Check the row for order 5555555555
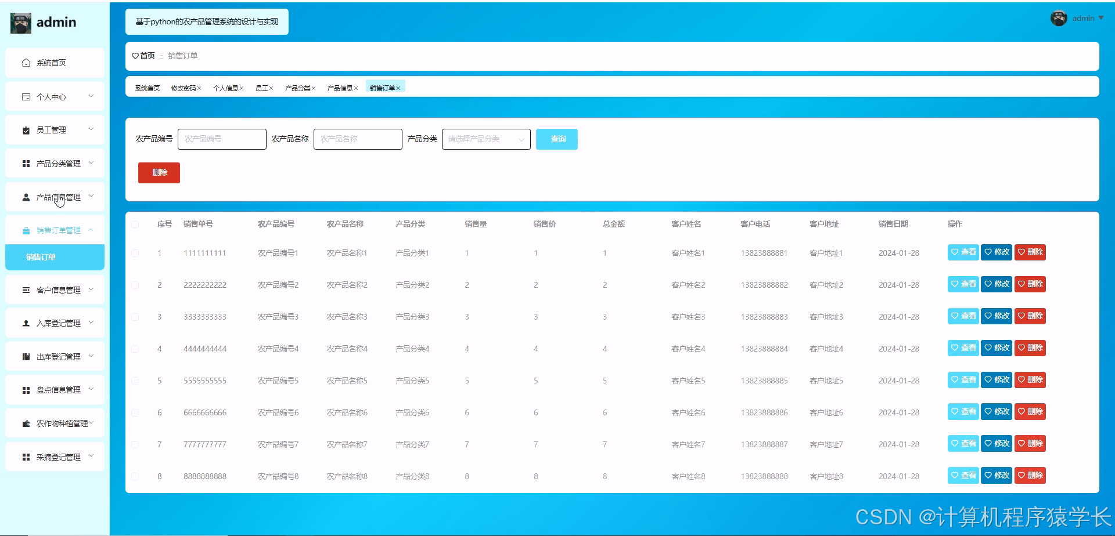1115x536 pixels. pyautogui.click(x=135, y=381)
